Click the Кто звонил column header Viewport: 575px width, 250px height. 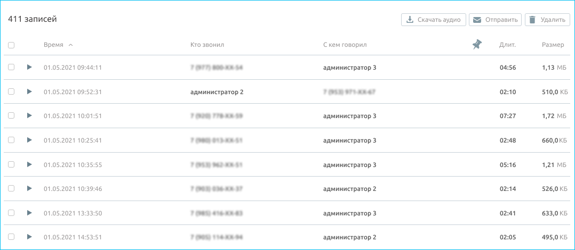click(x=207, y=45)
